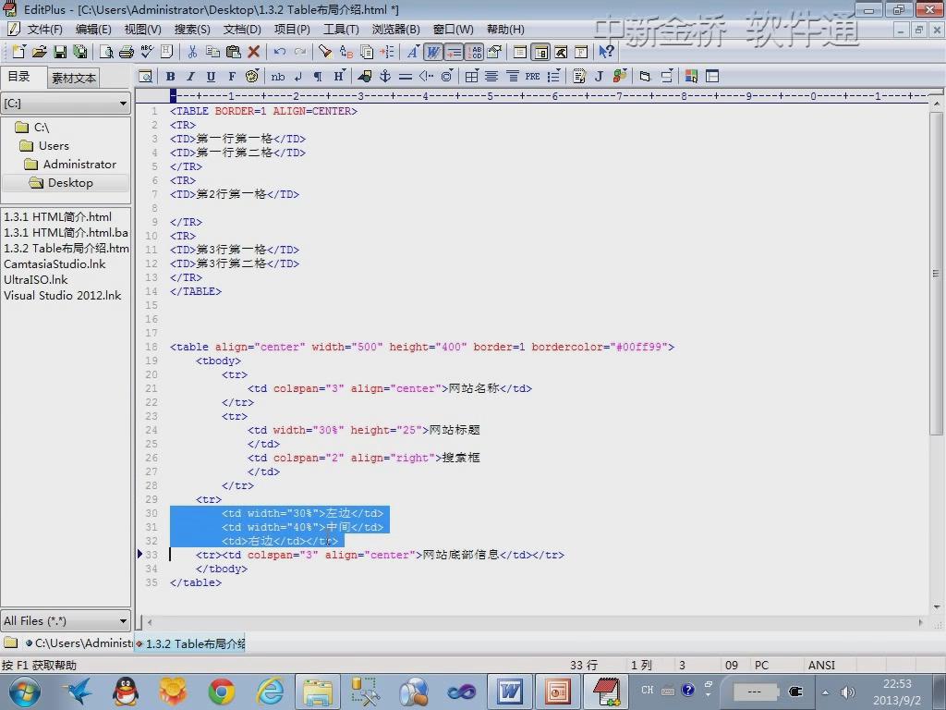The height and width of the screenshot is (710, 946).
Task: Toggle Auto Indent toolbar button
Action: (x=454, y=52)
